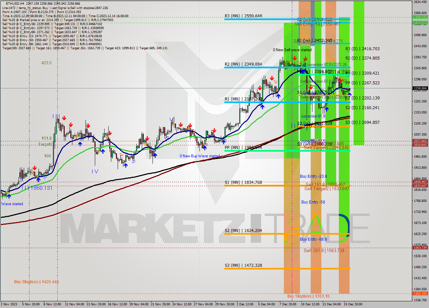This screenshot has width=429, height=308.
Task: Click the '2 Nov 2023' time axis label
Action: point(8,304)
